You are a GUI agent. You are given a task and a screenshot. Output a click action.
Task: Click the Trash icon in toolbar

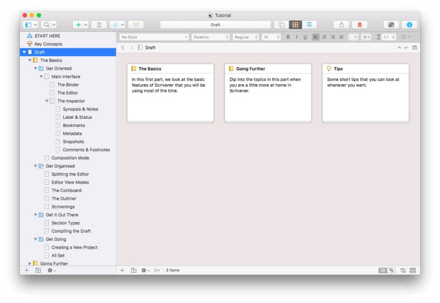coord(99,25)
